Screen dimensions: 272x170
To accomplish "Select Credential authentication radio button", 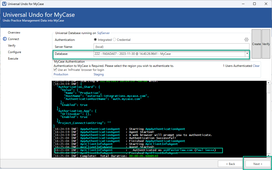I will pos(114,40).
